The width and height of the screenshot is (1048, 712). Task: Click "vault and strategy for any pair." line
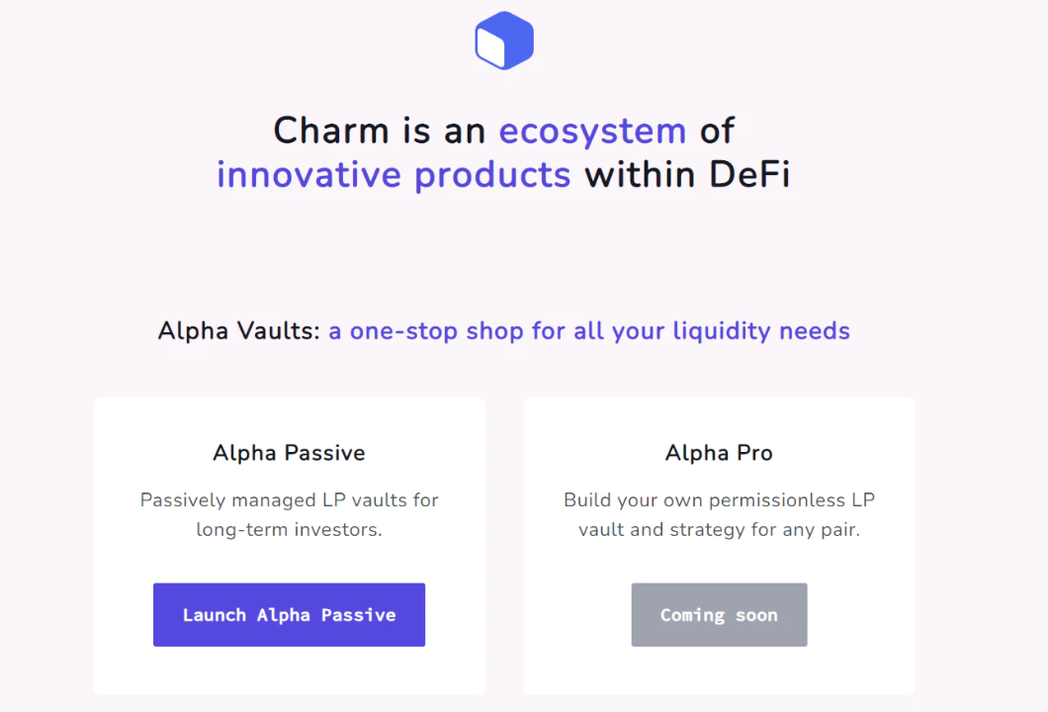coord(719,529)
